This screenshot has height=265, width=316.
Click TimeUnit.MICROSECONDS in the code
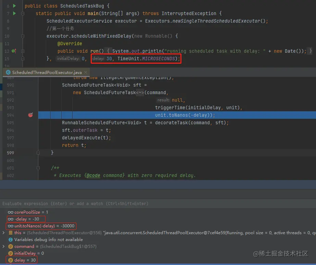pyautogui.click(x=146, y=59)
